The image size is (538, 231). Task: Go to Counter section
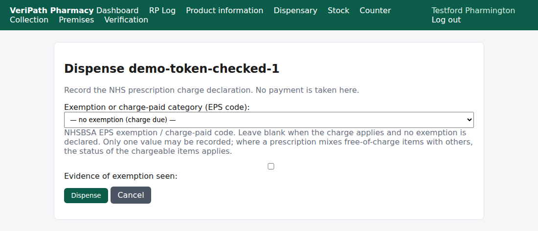(375, 11)
